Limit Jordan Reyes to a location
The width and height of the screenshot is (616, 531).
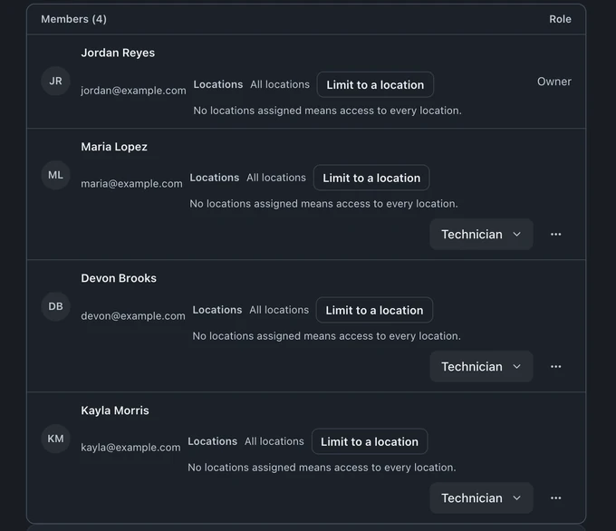(375, 84)
